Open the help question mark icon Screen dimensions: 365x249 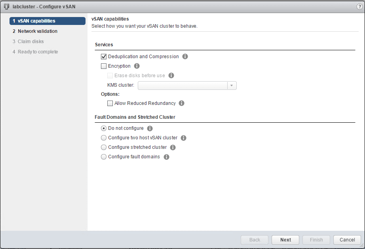[x=359, y=7]
